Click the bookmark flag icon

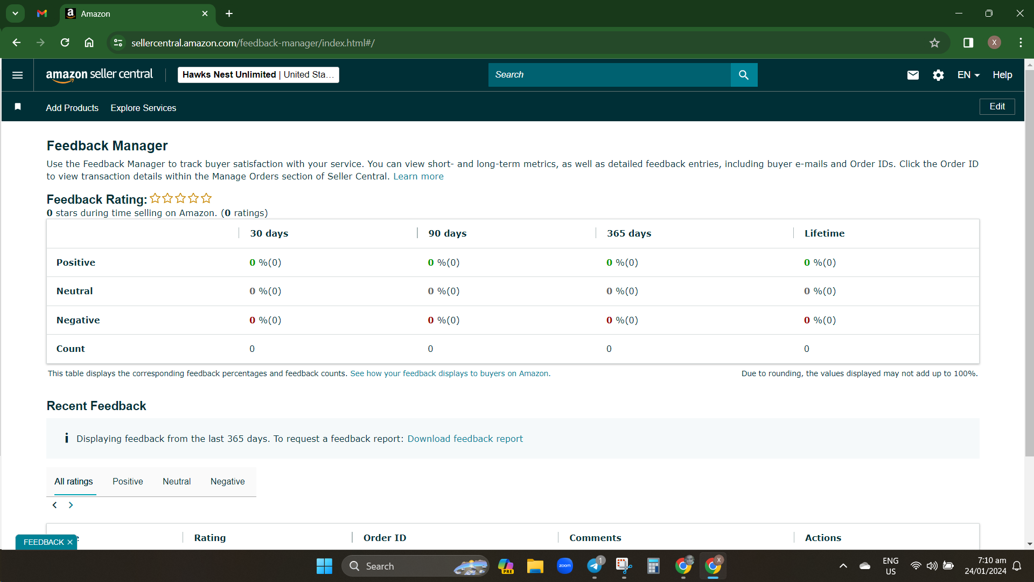pos(18,107)
